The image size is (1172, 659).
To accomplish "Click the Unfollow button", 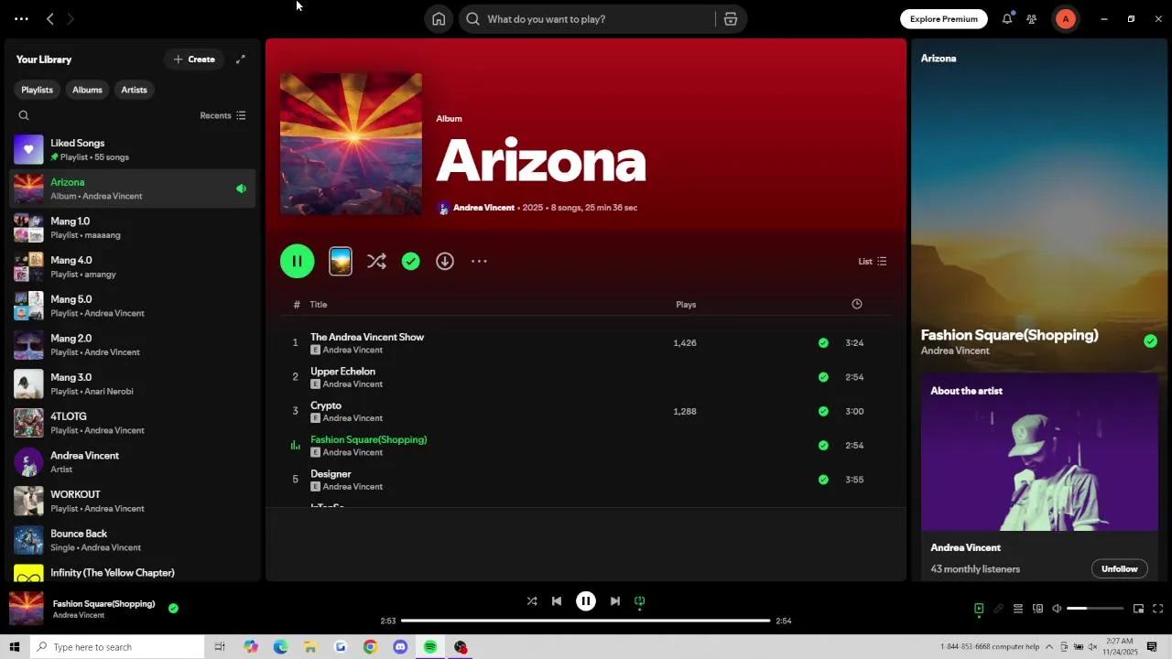I will tap(1119, 569).
